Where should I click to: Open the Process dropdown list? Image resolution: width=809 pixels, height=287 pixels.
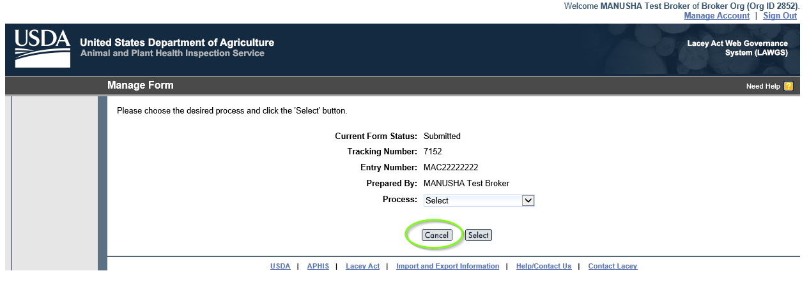click(x=479, y=200)
